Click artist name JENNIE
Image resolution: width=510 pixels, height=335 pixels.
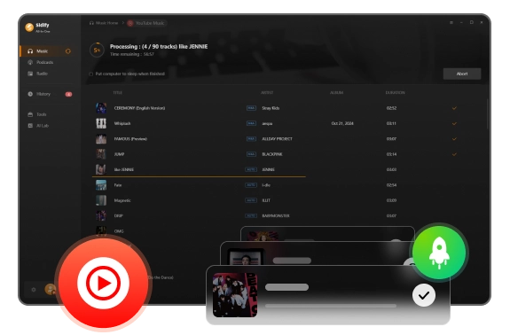click(269, 169)
